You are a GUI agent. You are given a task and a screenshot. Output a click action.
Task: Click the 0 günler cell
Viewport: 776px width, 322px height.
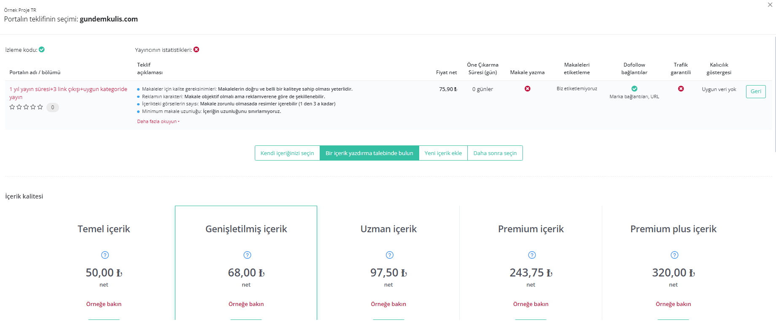point(482,89)
